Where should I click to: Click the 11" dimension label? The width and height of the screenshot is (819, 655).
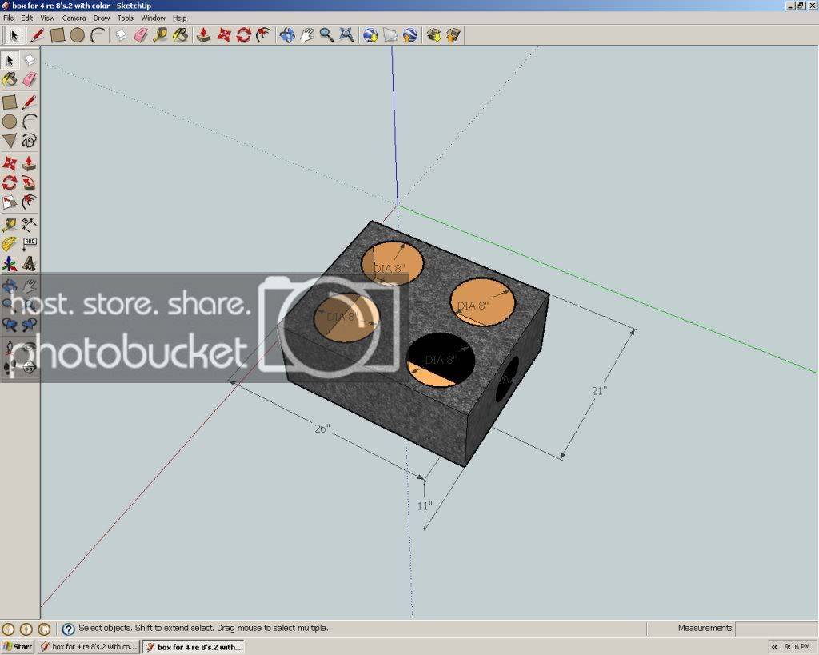tap(425, 506)
